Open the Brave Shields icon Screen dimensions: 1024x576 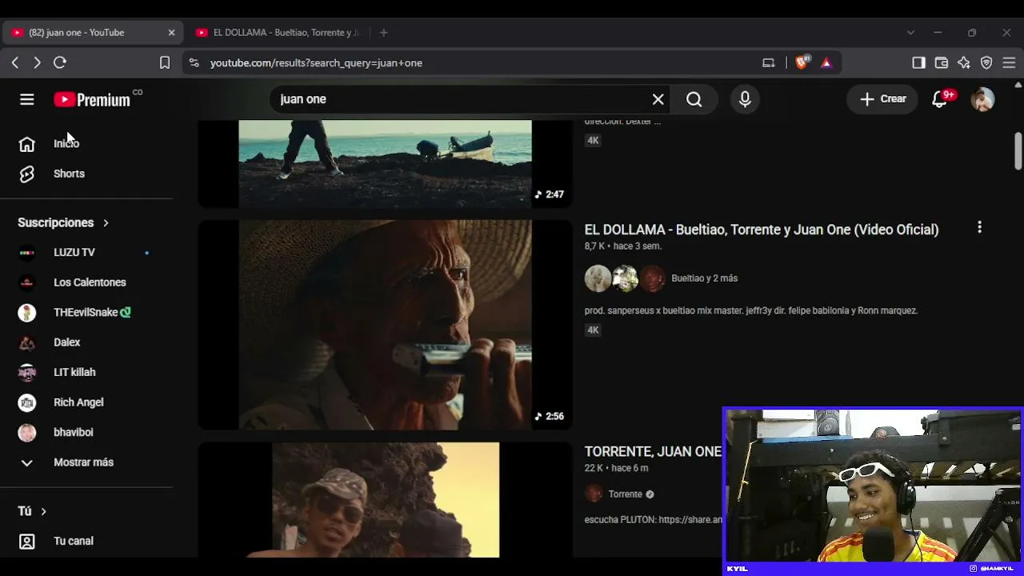[x=802, y=62]
